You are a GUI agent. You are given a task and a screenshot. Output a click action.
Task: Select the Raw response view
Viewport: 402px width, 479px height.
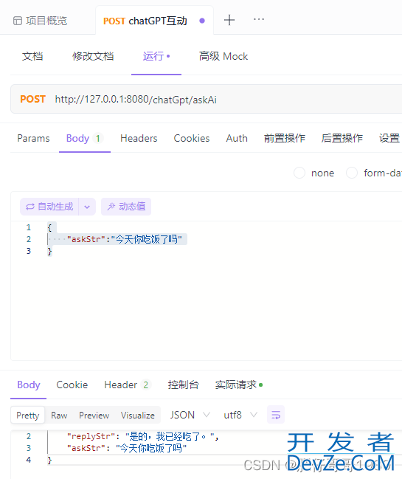pos(59,415)
